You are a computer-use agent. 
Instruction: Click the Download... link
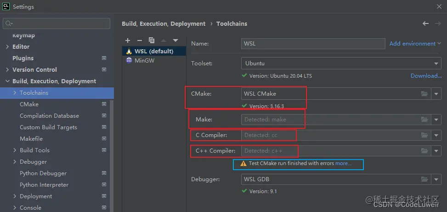(426, 75)
